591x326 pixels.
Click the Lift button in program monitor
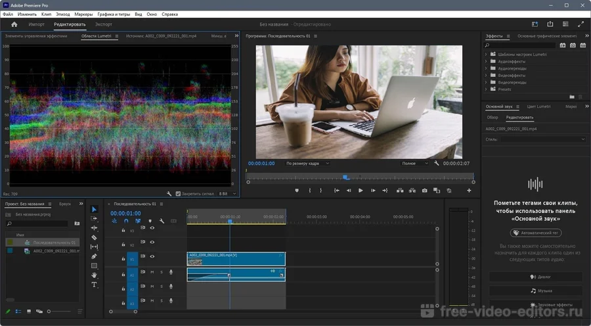[400, 191]
